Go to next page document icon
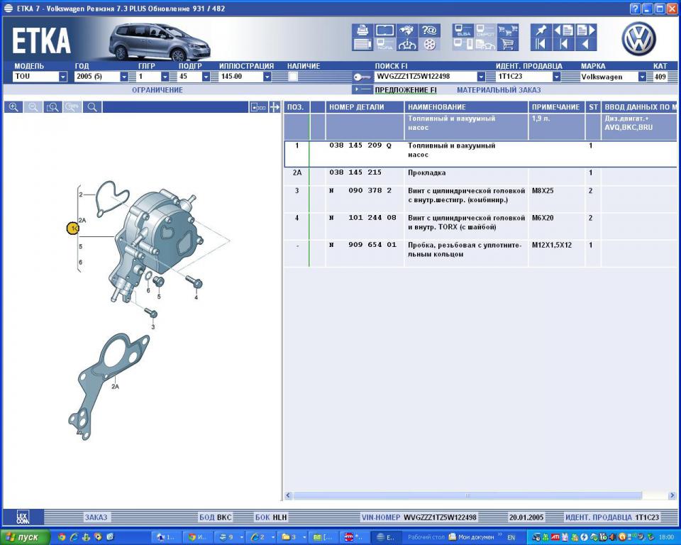The image size is (681, 545). (x=586, y=31)
